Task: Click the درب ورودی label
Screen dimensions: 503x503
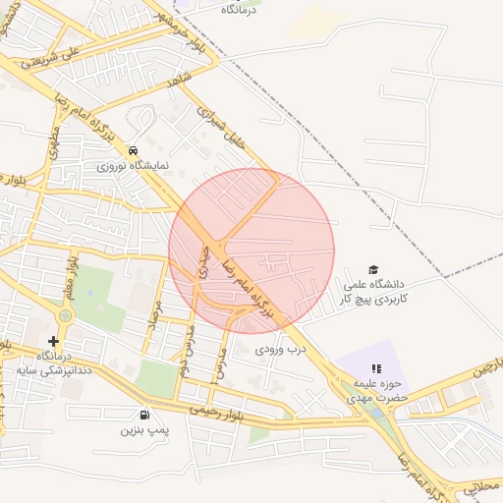Action: (x=281, y=350)
